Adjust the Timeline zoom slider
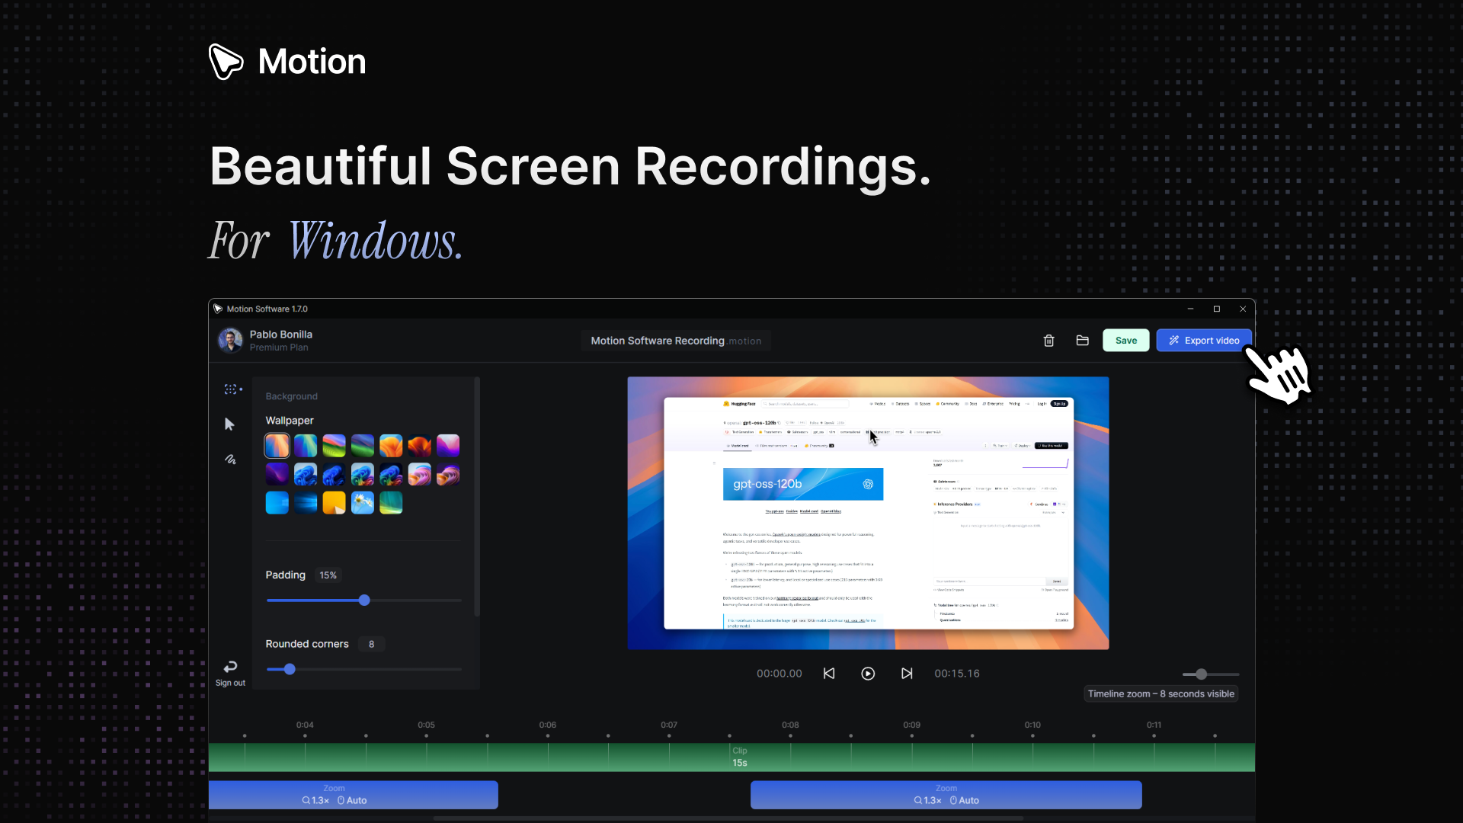Screen dimensions: 1463x823 click(x=1200, y=674)
